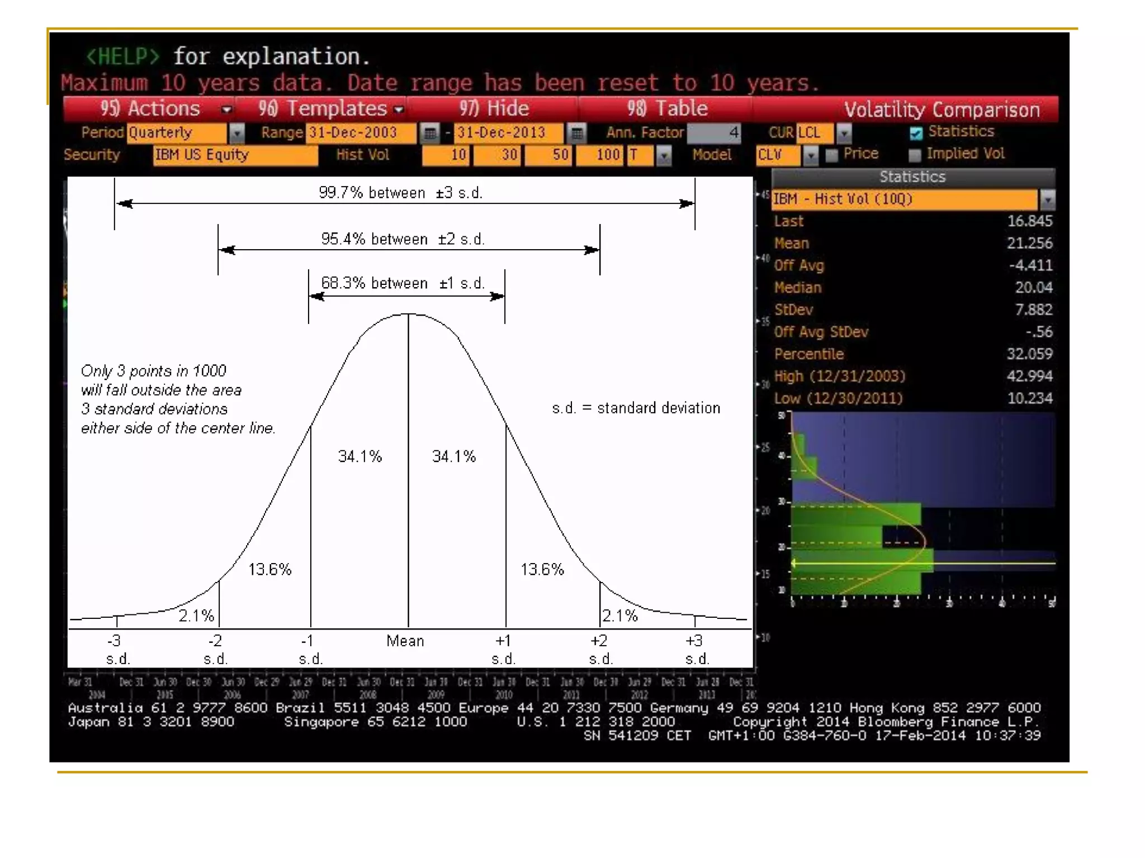Enable the Price checkbox

pyautogui.click(x=832, y=155)
